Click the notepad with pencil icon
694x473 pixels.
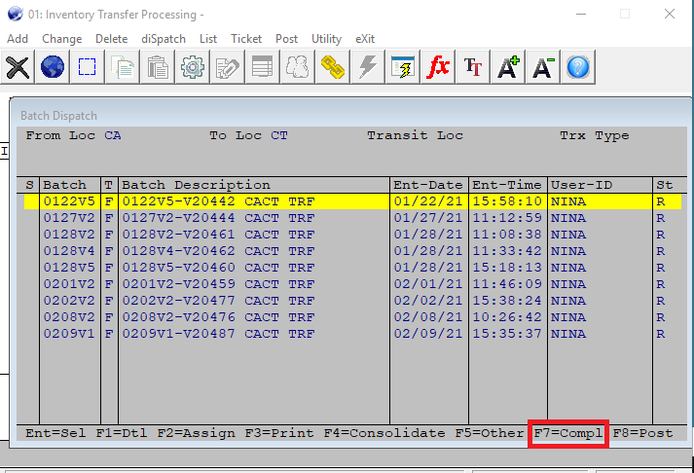227,67
